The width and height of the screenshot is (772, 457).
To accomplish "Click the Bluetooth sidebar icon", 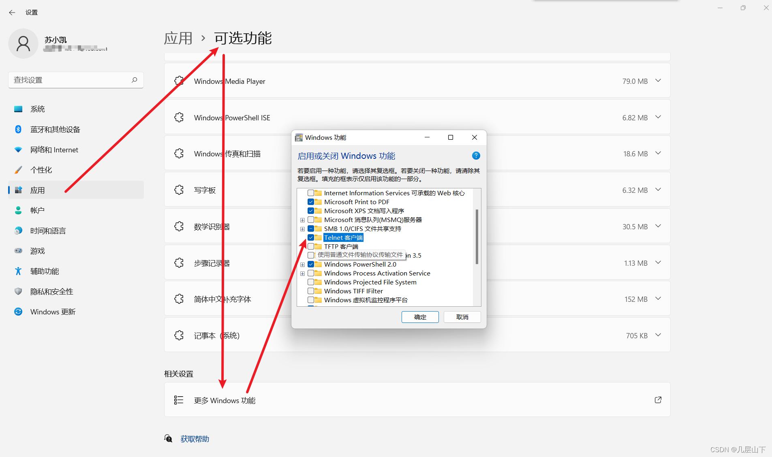I will tap(18, 129).
